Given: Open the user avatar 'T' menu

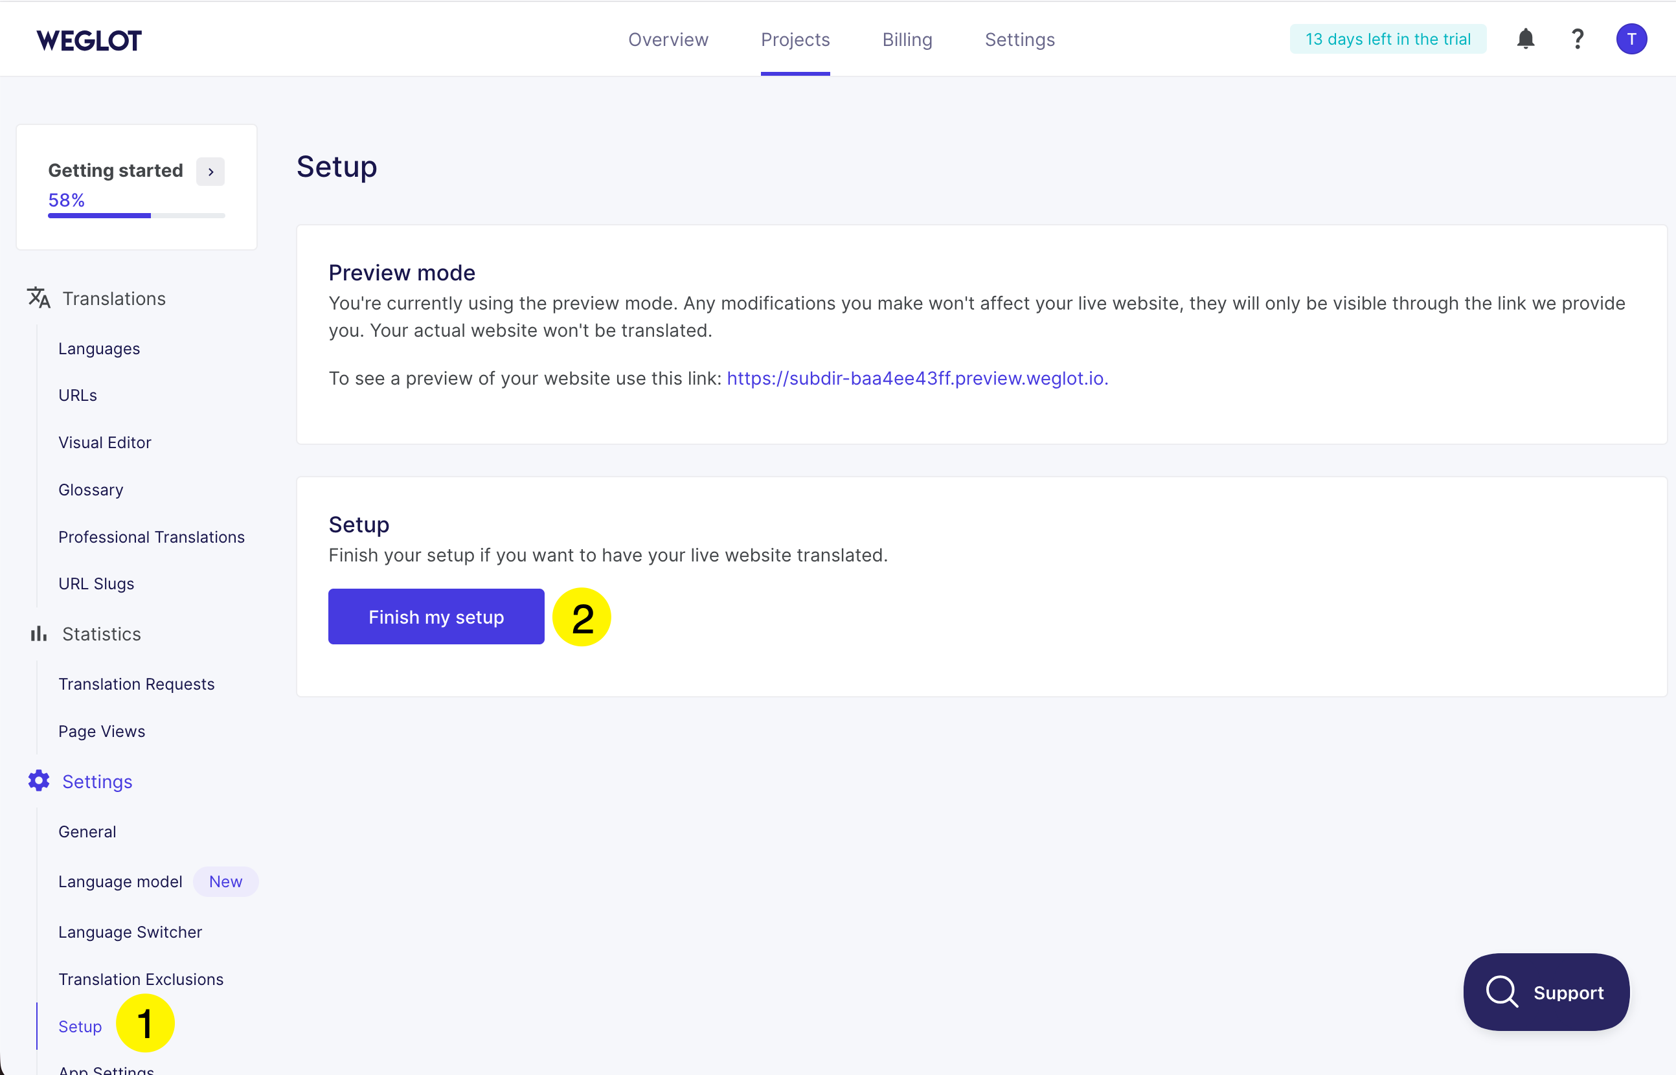Looking at the screenshot, I should tap(1631, 39).
